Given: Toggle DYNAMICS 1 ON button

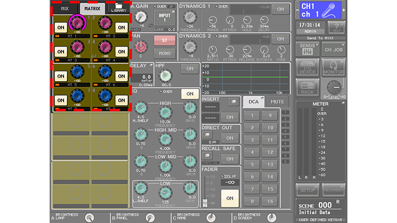Looking at the screenshot, I should [281, 9].
